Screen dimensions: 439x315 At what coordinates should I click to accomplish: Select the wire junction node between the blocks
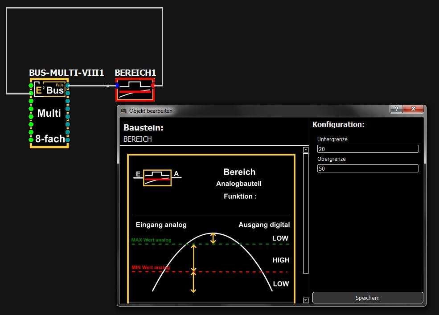107,86
